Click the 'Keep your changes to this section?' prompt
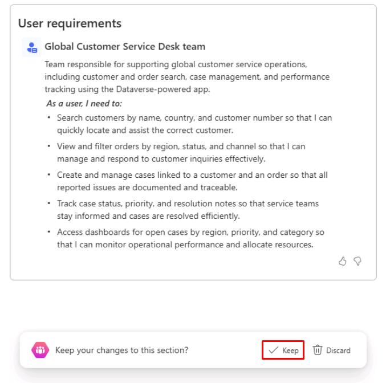 point(121,350)
